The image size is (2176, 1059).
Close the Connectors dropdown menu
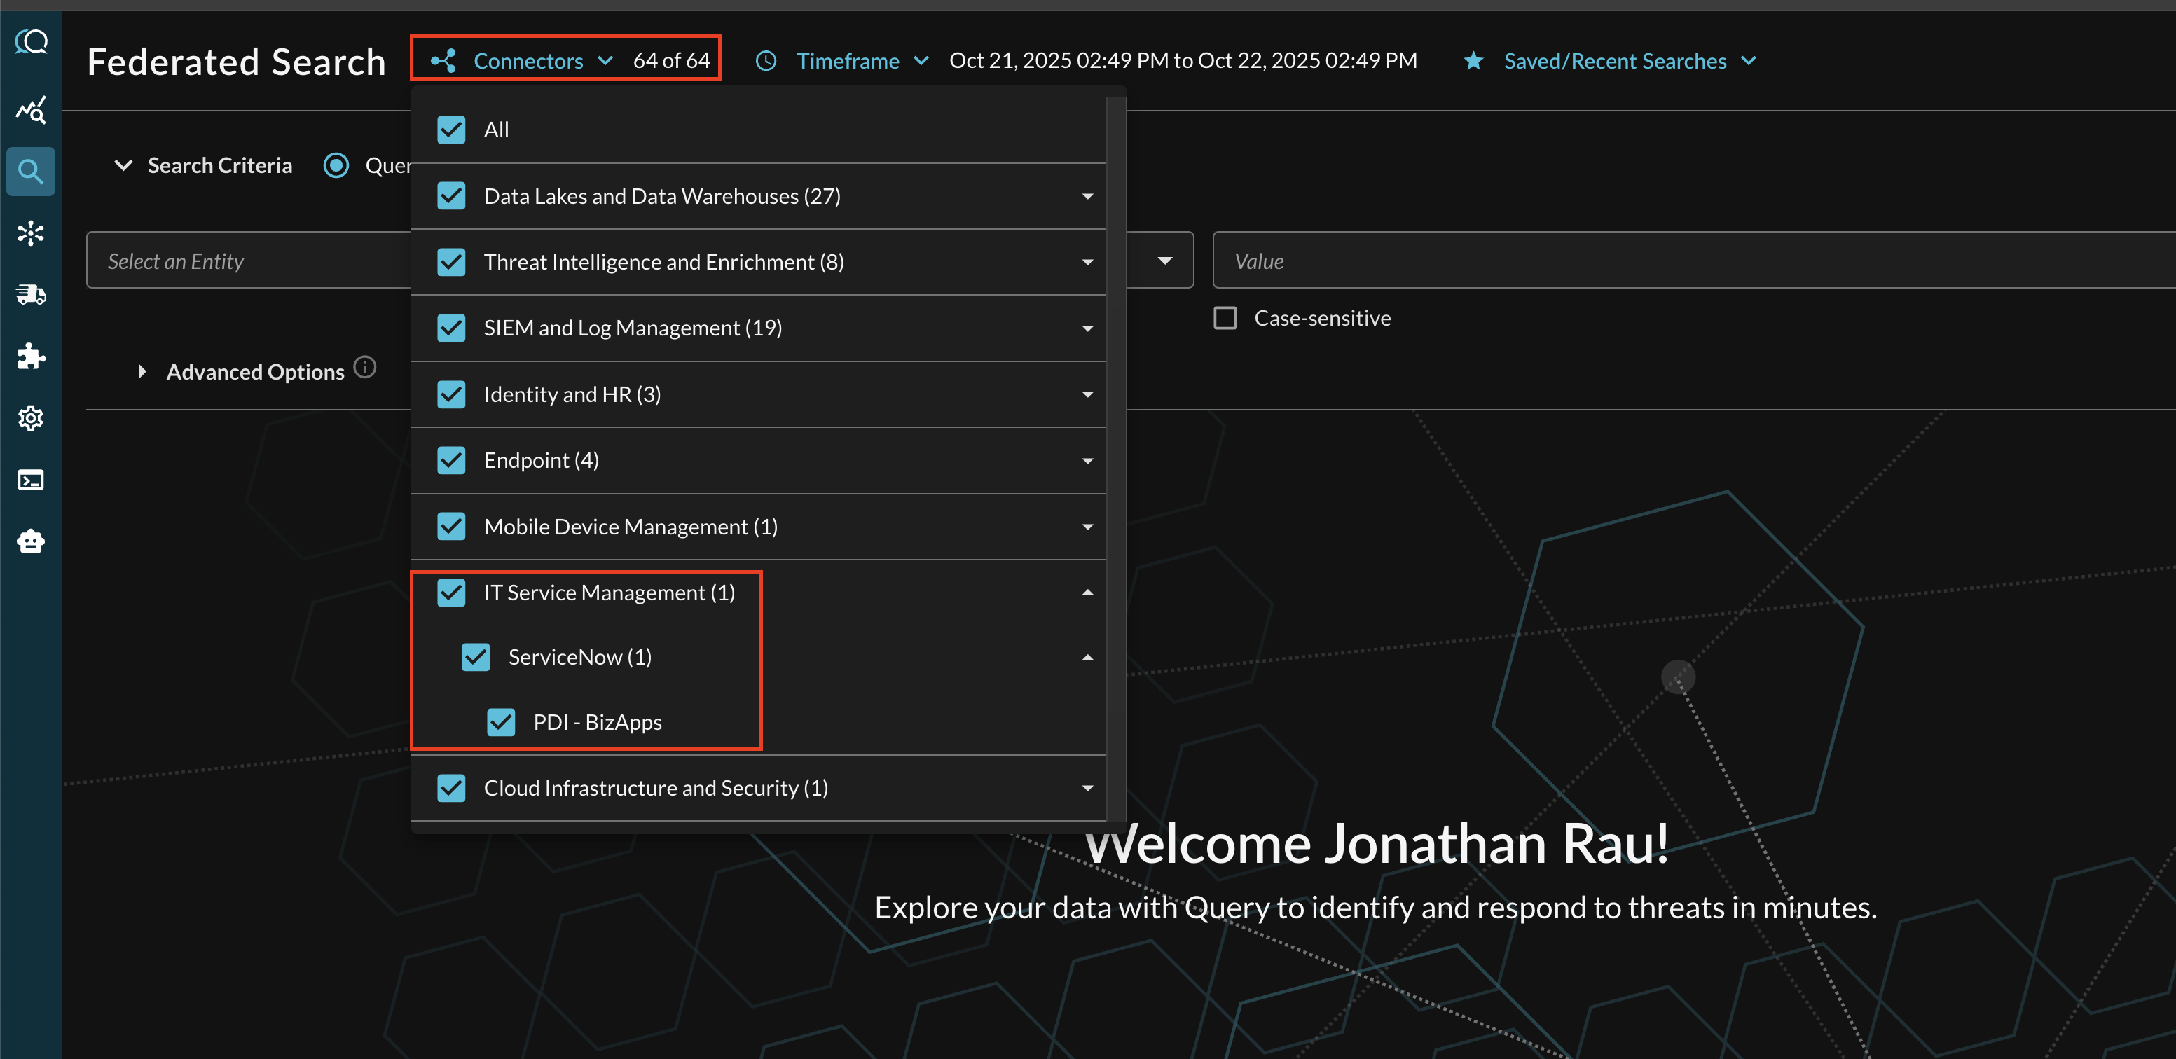tap(528, 61)
